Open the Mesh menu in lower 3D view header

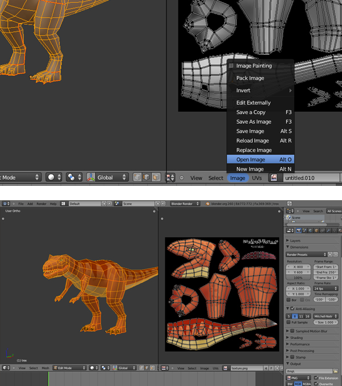pos(45,368)
